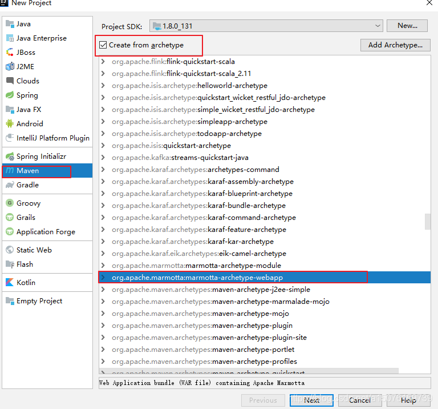The image size is (438, 409).
Task: Select simpleapp-archetype row
Action: (265, 122)
